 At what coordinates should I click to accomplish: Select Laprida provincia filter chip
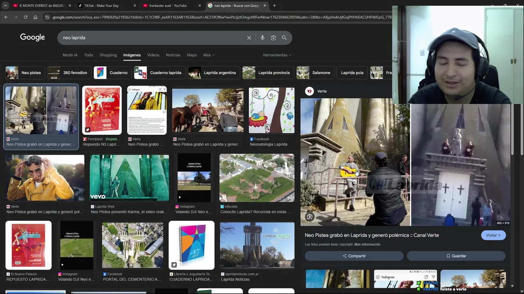[267, 73]
